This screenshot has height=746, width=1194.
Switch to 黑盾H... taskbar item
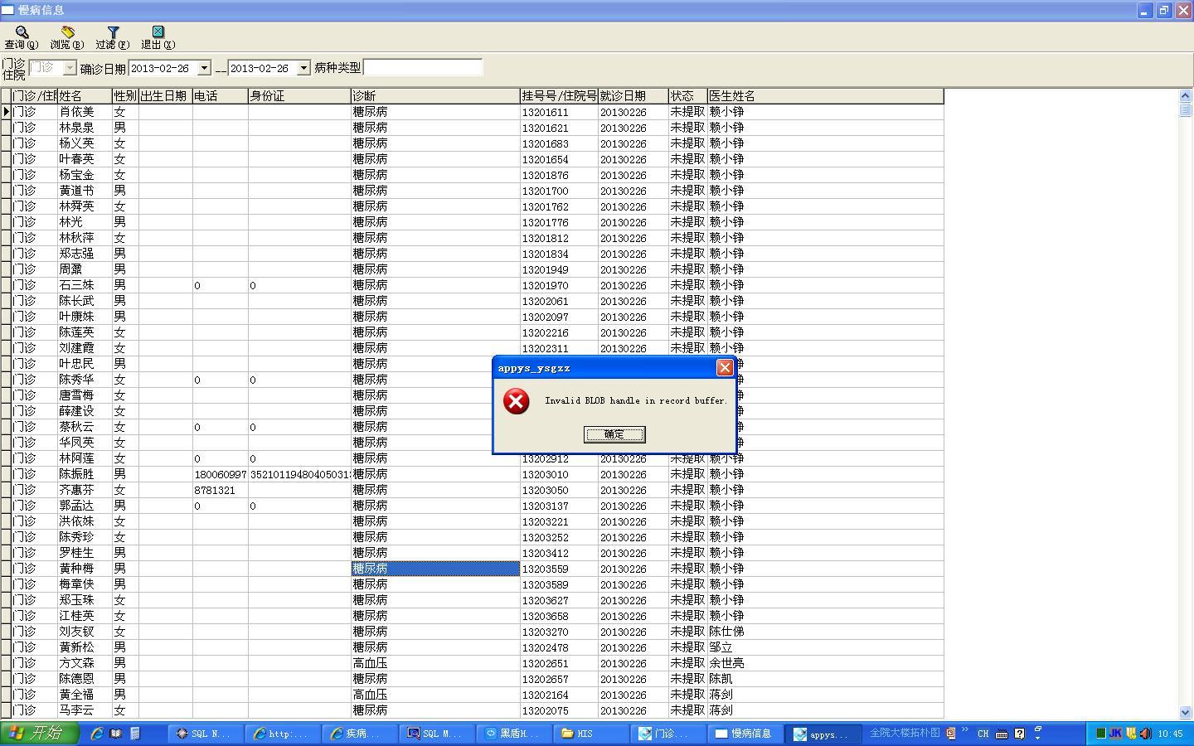pos(515,734)
